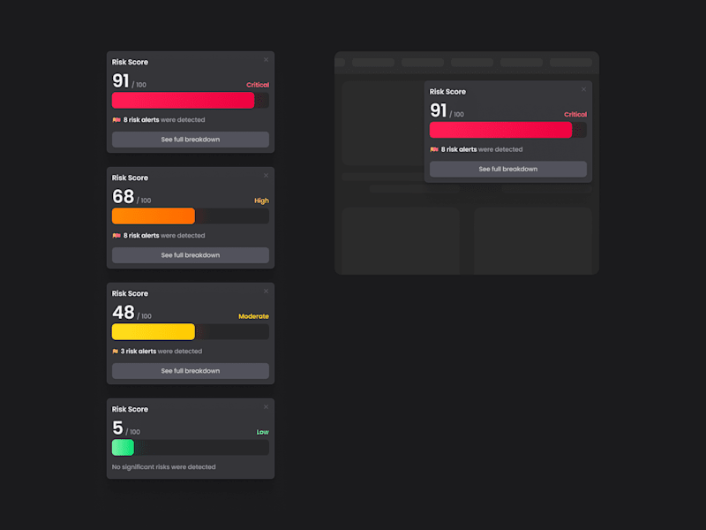Click the flag icon on the High card

click(x=116, y=236)
